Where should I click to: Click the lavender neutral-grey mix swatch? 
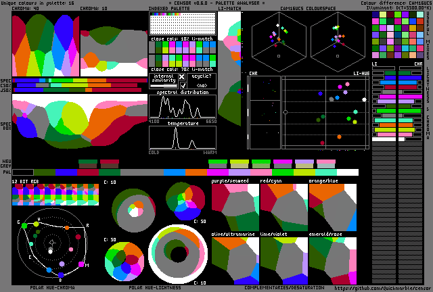click(304, 164)
